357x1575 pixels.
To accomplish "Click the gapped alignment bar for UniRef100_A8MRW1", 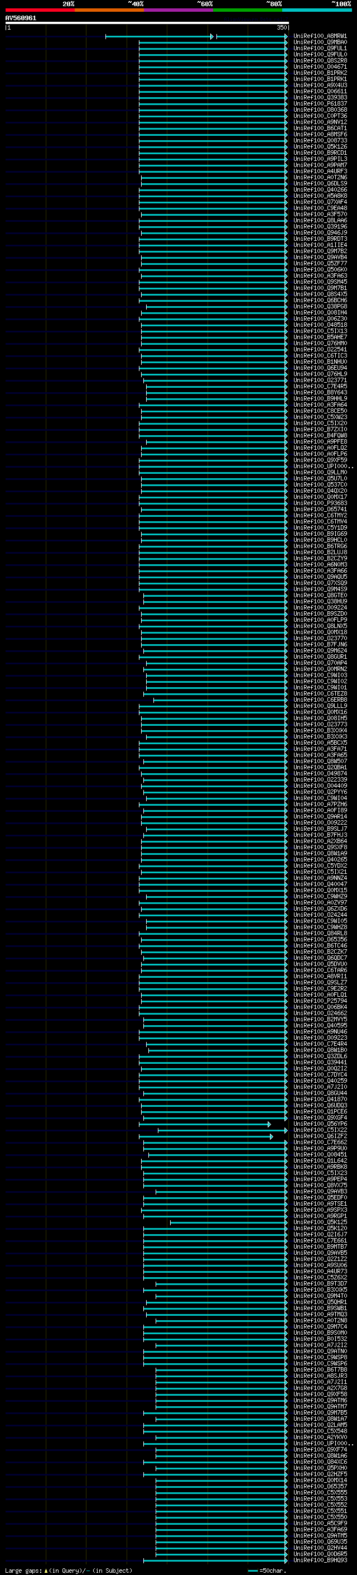I will coord(196,37).
